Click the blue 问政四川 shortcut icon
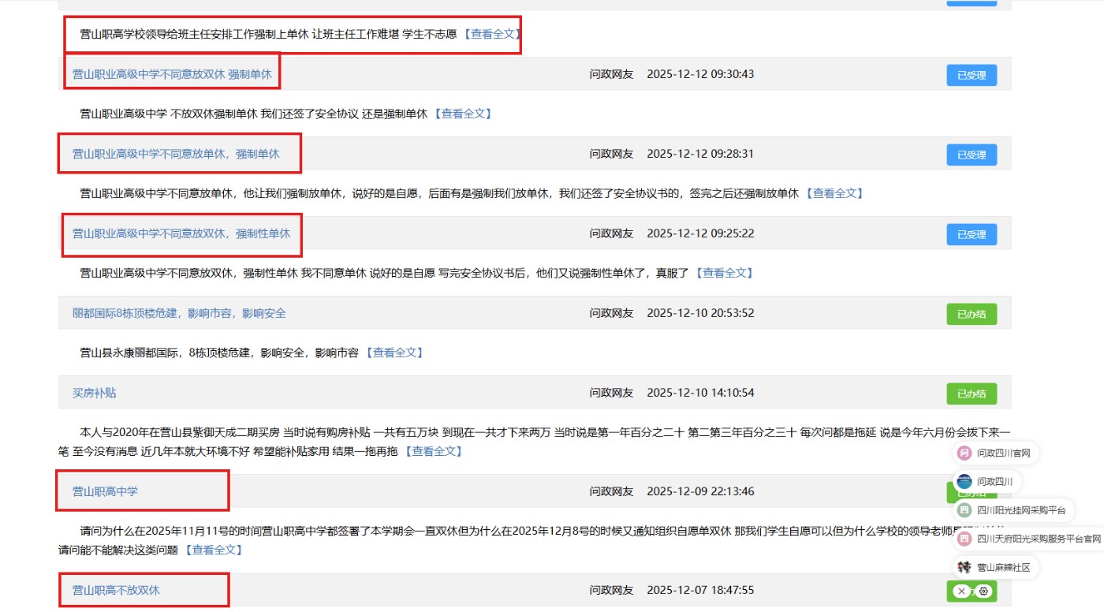Image resolution: width=1104 pixels, height=612 pixels. (964, 481)
